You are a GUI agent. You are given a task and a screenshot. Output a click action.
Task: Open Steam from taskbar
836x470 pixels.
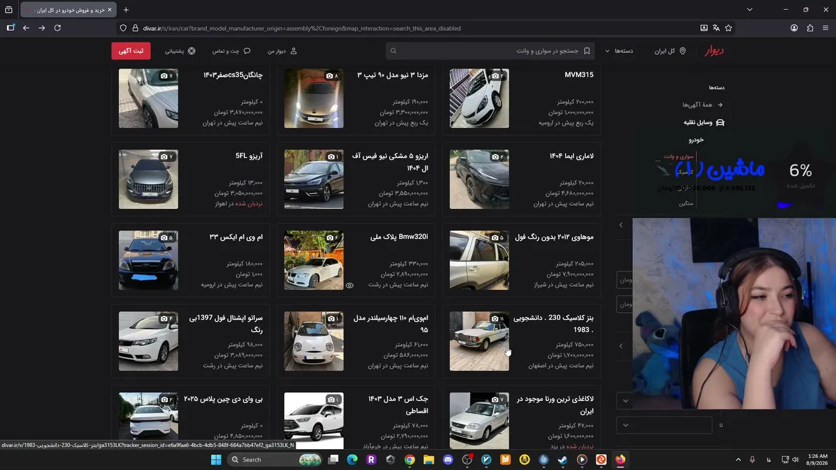(562, 460)
